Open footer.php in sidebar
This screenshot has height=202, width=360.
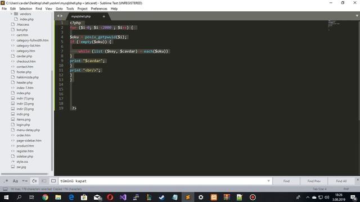[24, 72]
